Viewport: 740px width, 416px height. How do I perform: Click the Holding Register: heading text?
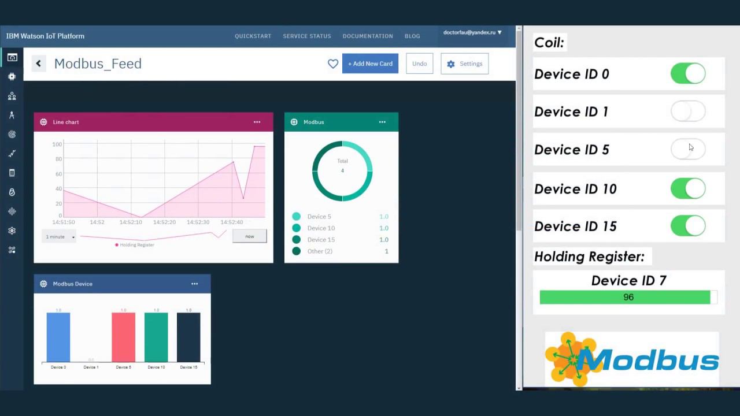(x=589, y=256)
